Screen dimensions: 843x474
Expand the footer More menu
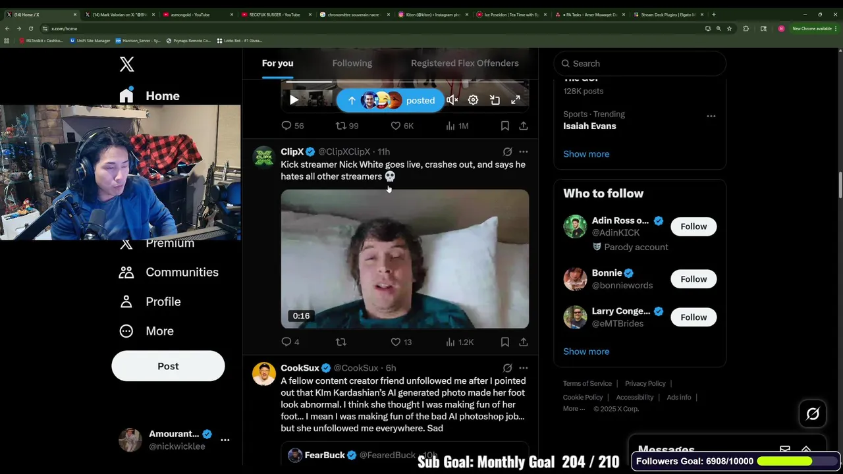574,409
